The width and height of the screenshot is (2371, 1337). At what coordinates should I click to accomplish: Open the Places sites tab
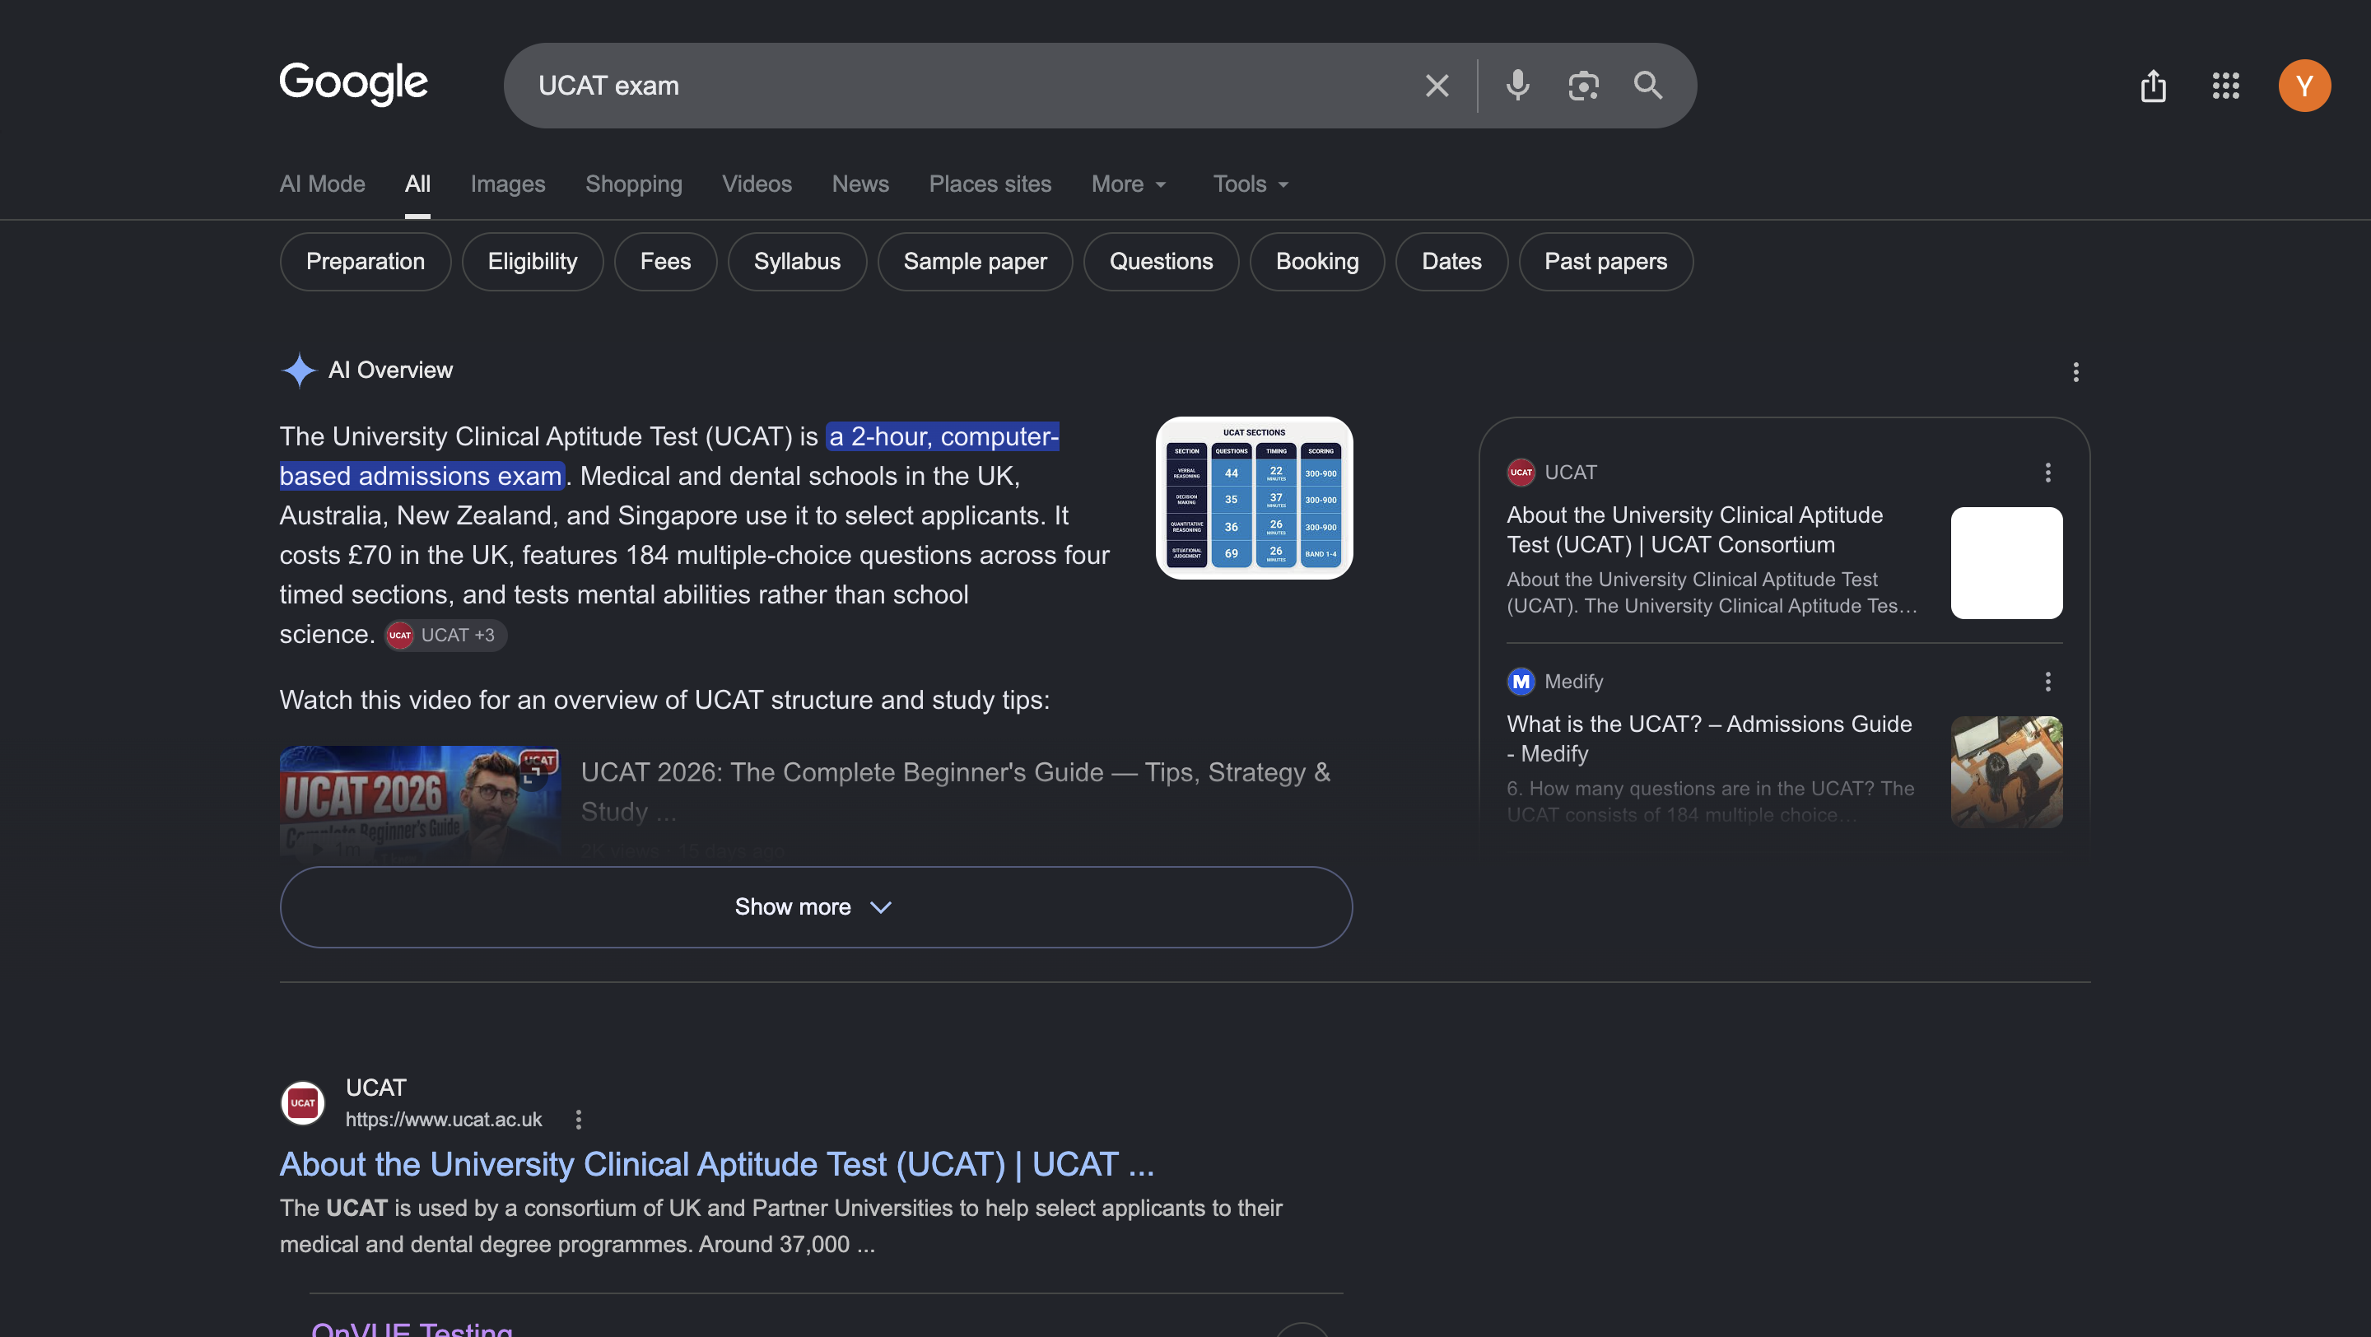[x=990, y=184]
